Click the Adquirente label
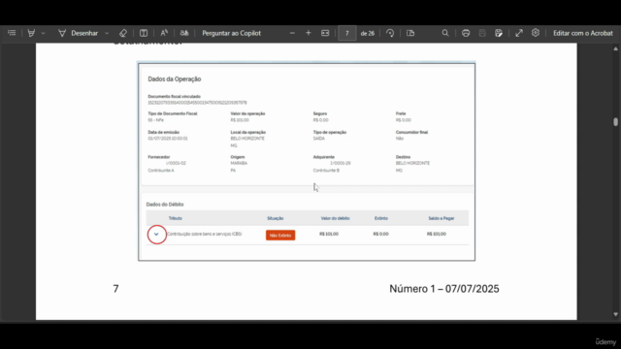Image resolution: width=621 pixels, height=349 pixels. point(323,157)
